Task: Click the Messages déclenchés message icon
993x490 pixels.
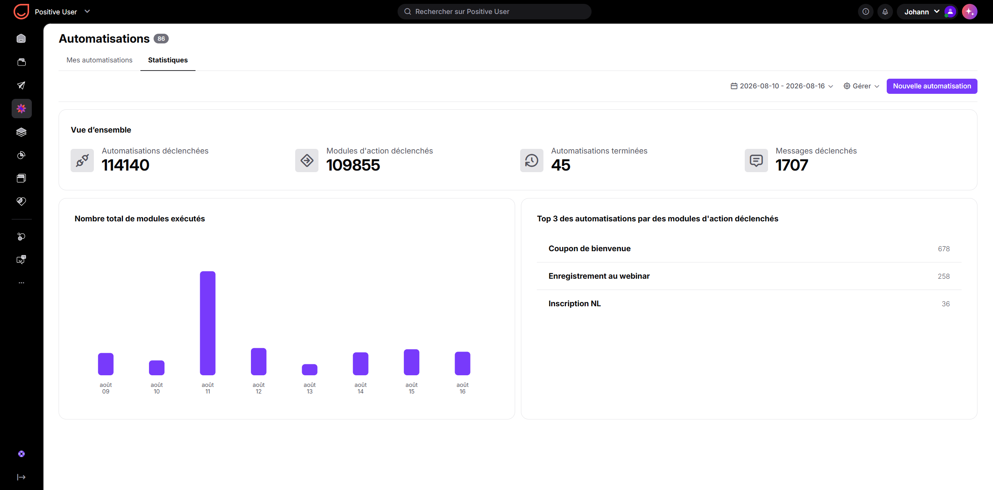Action: coord(756,160)
